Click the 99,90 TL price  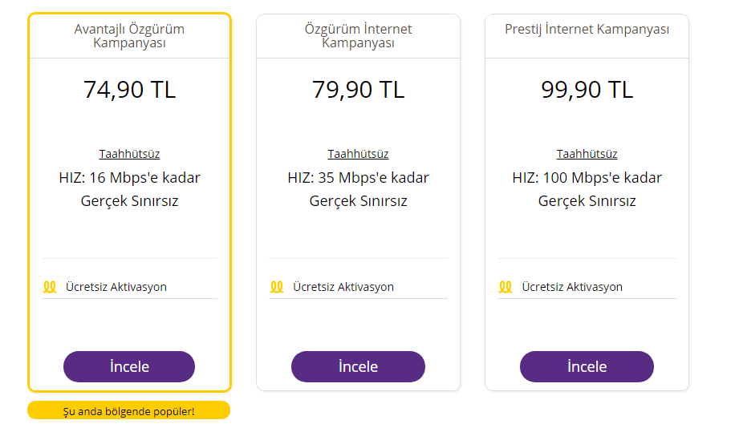coord(587,89)
